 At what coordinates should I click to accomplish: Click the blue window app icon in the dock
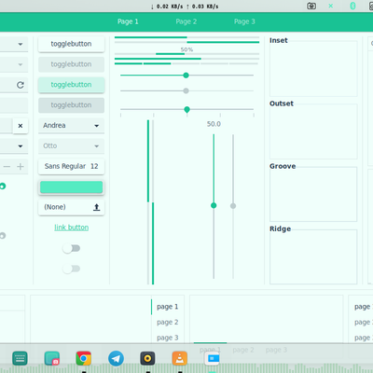(212, 358)
